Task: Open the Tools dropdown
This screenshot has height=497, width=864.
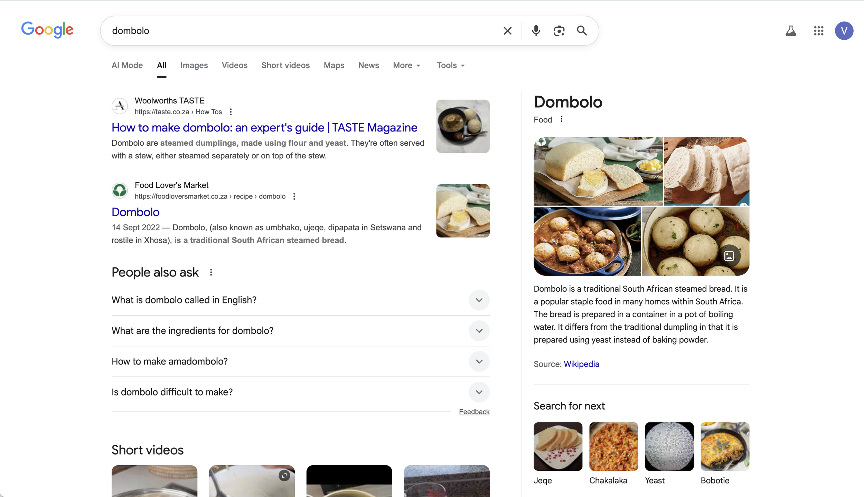Action: click(x=451, y=65)
